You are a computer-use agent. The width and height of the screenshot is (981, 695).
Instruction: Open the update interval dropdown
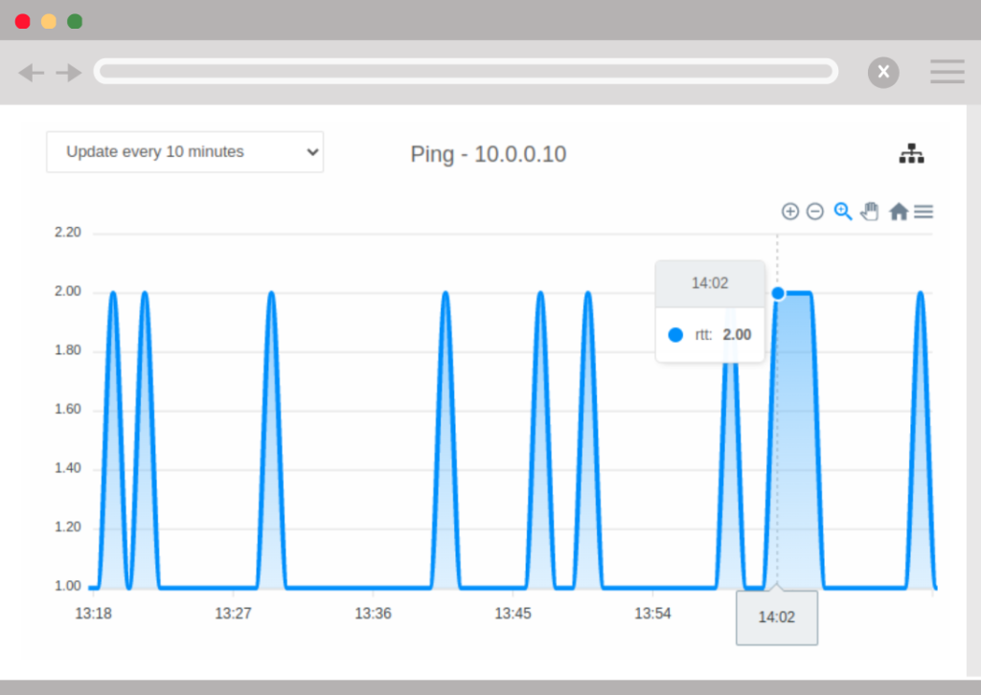point(184,151)
